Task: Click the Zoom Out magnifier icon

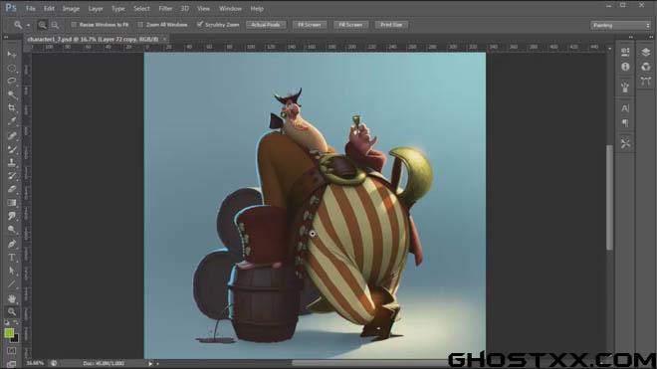Action: click(x=55, y=25)
